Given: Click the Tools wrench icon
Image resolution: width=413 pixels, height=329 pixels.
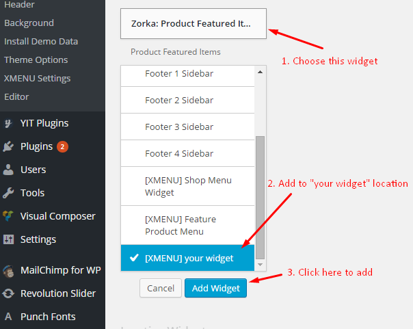Looking at the screenshot, I should pos(8,193).
